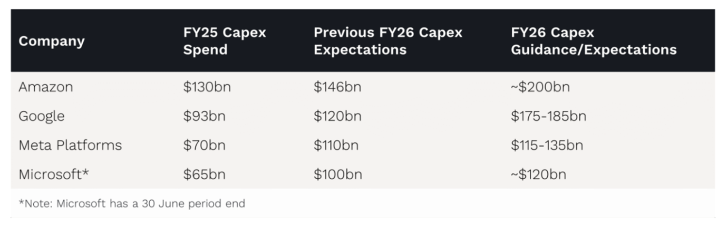Click the $175-185bn guidance cell
This screenshot has height=227, width=727.
tap(548, 117)
